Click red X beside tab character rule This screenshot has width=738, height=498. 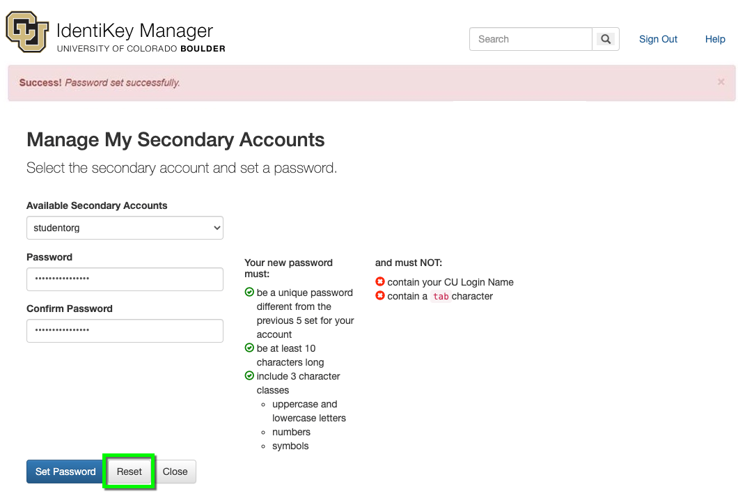[380, 296]
